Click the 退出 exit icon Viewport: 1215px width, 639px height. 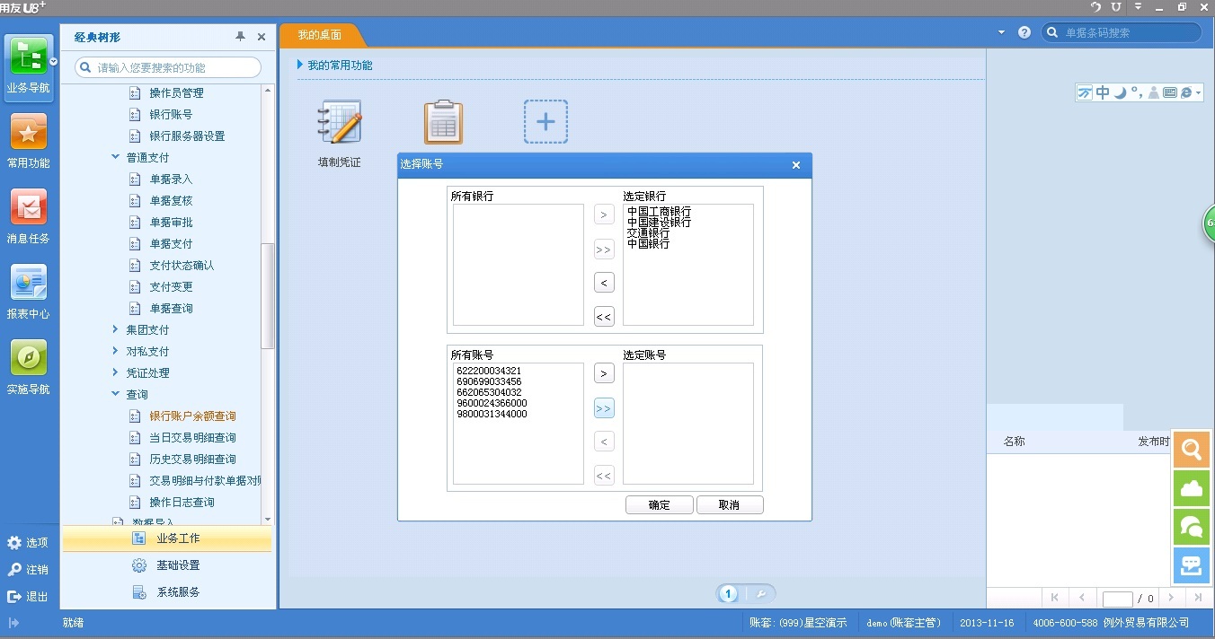click(x=14, y=597)
